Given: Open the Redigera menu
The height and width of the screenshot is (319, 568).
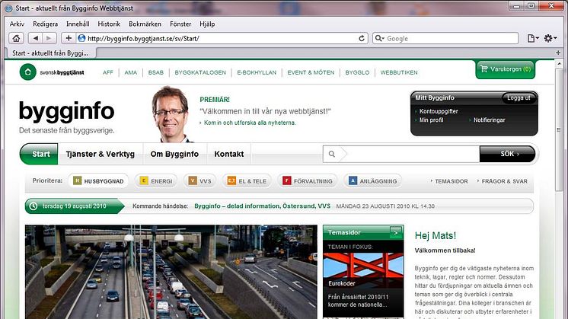Looking at the screenshot, I should (x=45, y=24).
